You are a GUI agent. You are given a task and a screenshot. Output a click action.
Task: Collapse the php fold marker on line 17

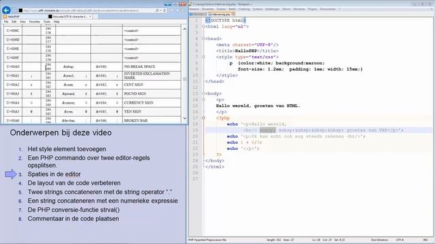pyautogui.click(x=203, y=118)
